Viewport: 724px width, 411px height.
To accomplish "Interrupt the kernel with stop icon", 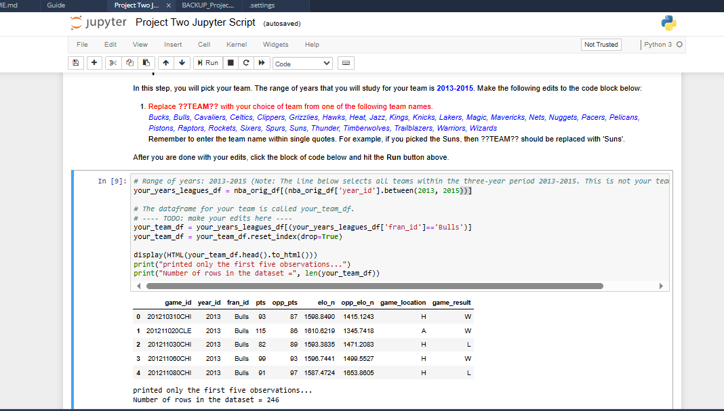I will click(230, 63).
